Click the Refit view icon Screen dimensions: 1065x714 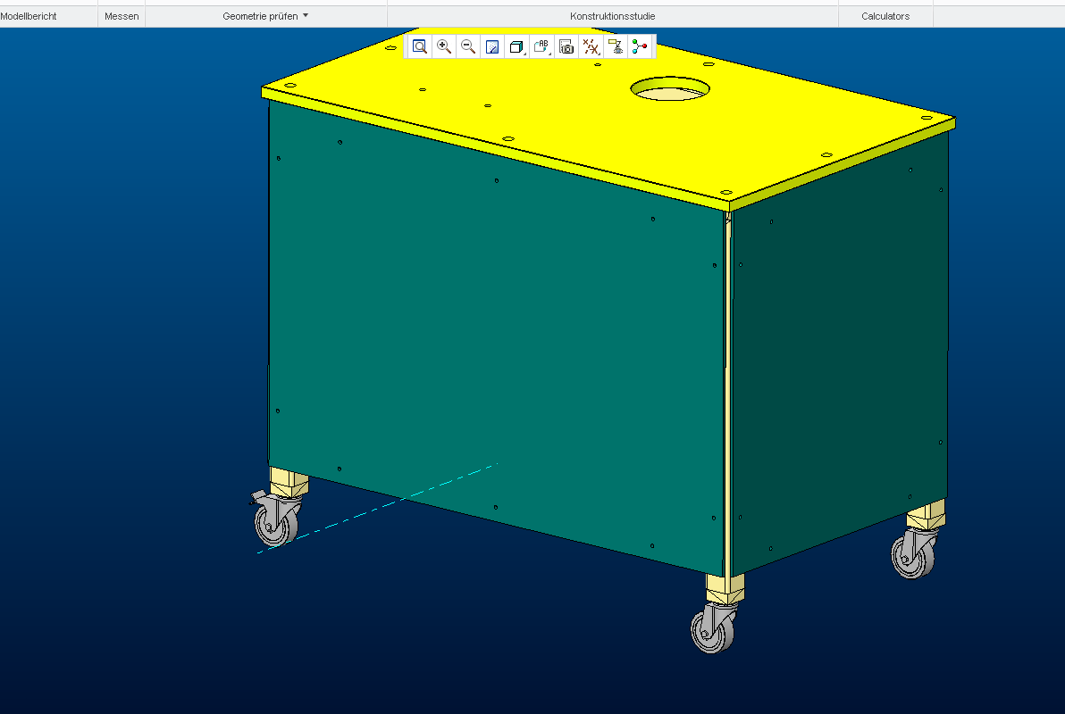(419, 47)
